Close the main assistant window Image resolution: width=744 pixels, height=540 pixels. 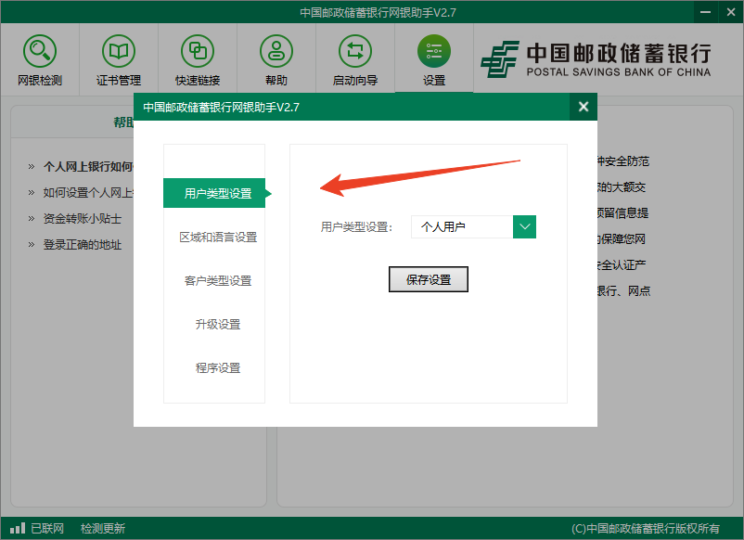[x=731, y=12]
